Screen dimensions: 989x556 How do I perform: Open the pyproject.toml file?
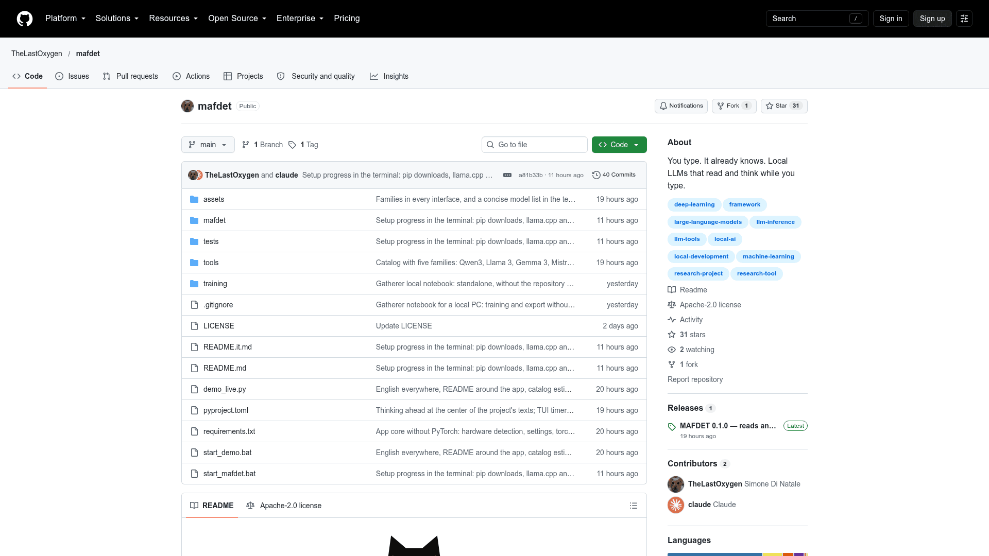(226, 410)
